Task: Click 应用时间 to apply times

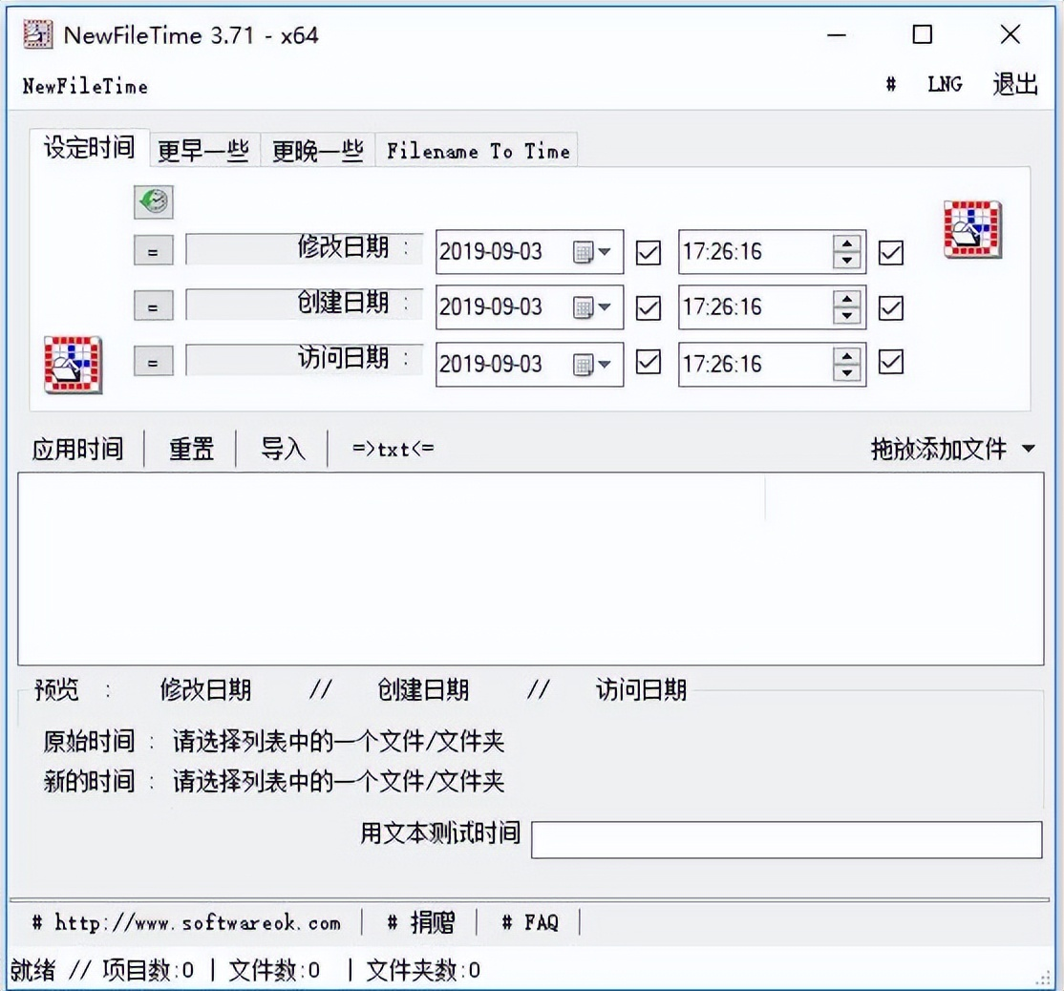Action: coord(78,449)
